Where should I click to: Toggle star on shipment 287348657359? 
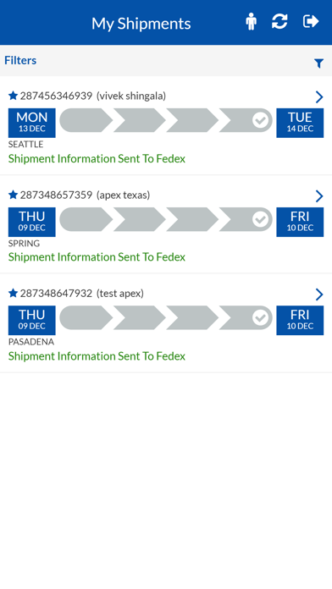[x=14, y=195]
